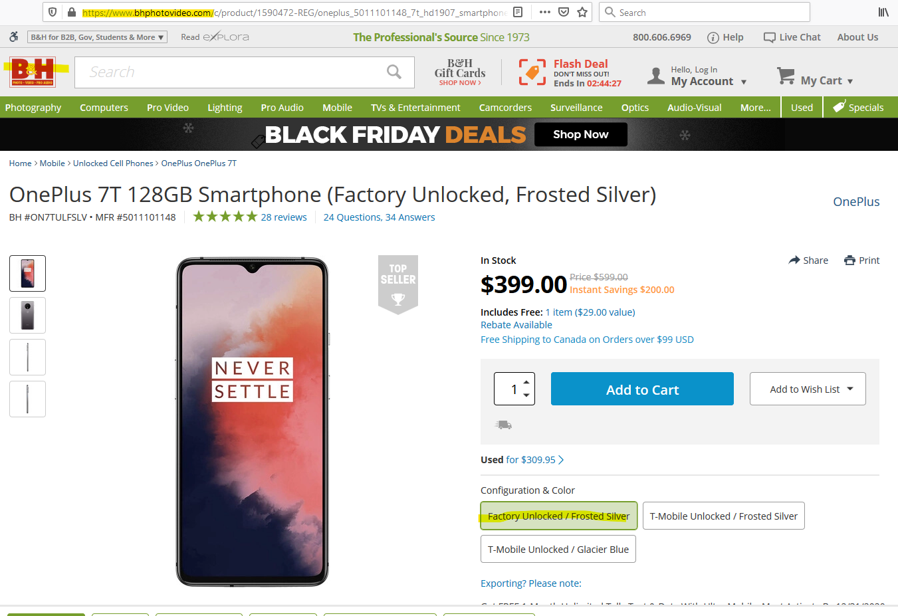This screenshot has width=898, height=616.
Task: Open the Computers menu category
Action: [104, 108]
